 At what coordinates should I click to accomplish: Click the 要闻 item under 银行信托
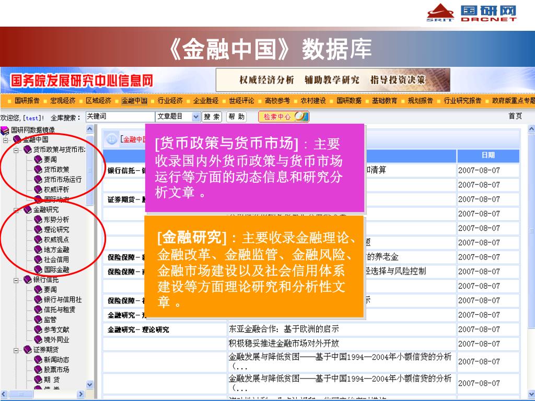click(50, 290)
